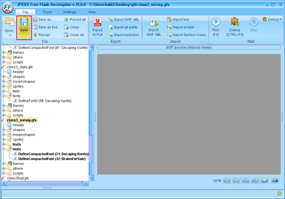
Task: Zoom out of the SWF preview
Action: click(236, 180)
